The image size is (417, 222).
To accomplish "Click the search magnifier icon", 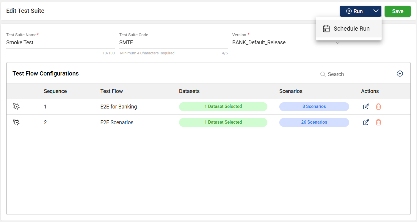I will coord(323,74).
